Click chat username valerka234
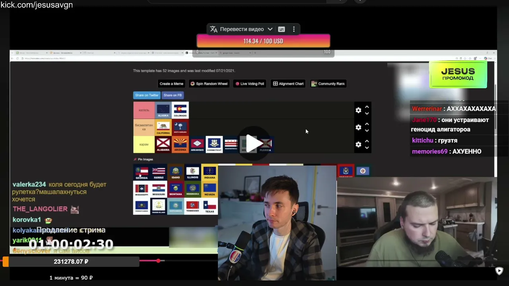The image size is (509, 286). tap(29, 185)
